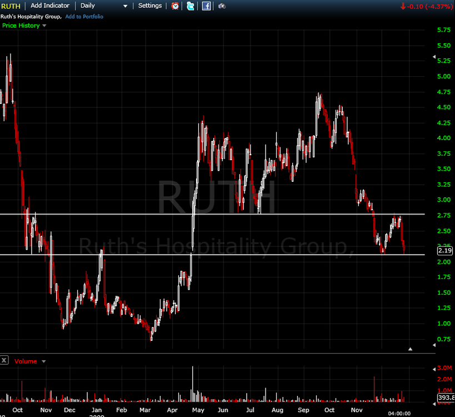Click the binoculars icon in the toolbar

[x=222, y=6]
